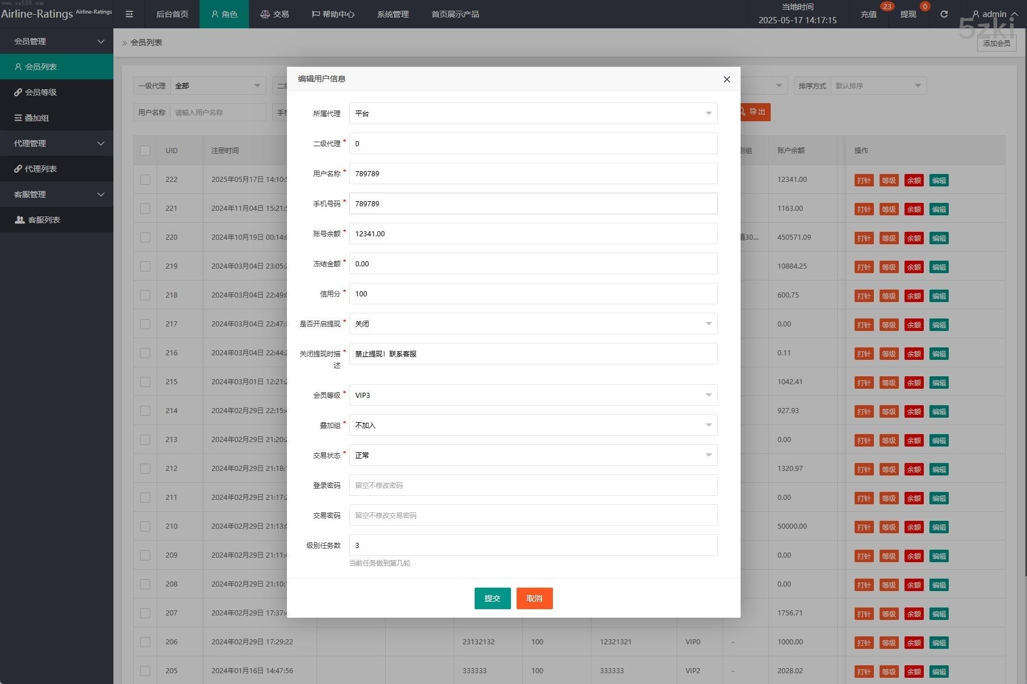Click the 用户名称 search filter input
The height and width of the screenshot is (684, 1027).
point(218,112)
